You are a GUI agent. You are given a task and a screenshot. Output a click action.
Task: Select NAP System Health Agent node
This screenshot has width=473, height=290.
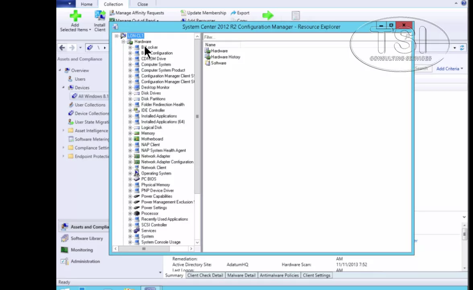pos(163,151)
